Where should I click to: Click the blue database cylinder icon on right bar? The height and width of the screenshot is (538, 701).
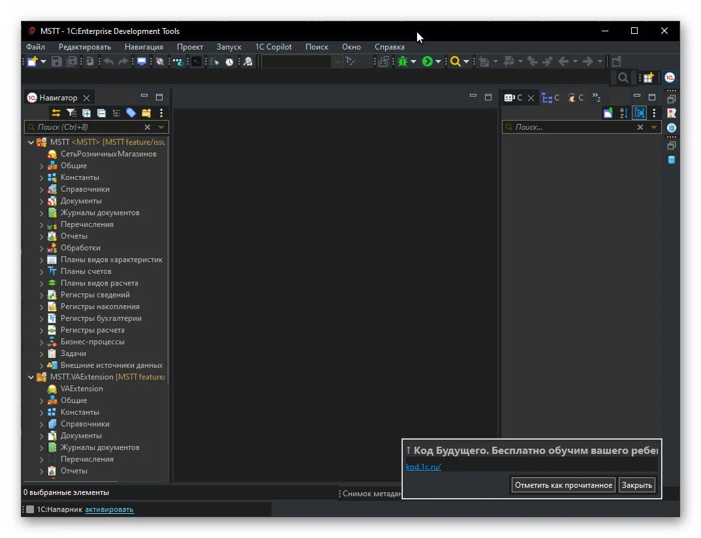(672, 160)
